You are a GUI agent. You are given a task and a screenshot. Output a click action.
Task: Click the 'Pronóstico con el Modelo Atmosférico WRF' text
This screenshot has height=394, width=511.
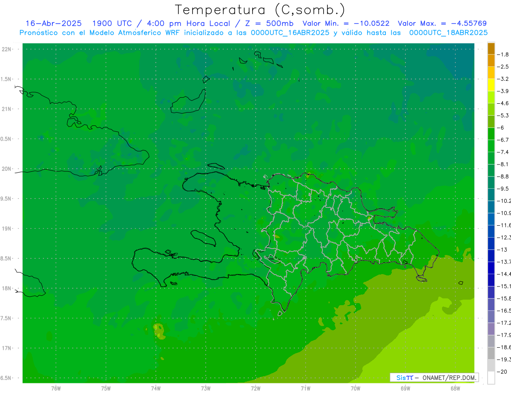(100, 33)
